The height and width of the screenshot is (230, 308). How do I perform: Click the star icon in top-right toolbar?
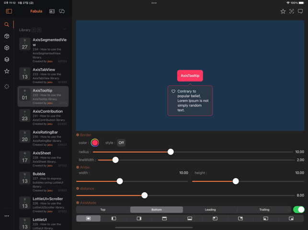pos(283,11)
